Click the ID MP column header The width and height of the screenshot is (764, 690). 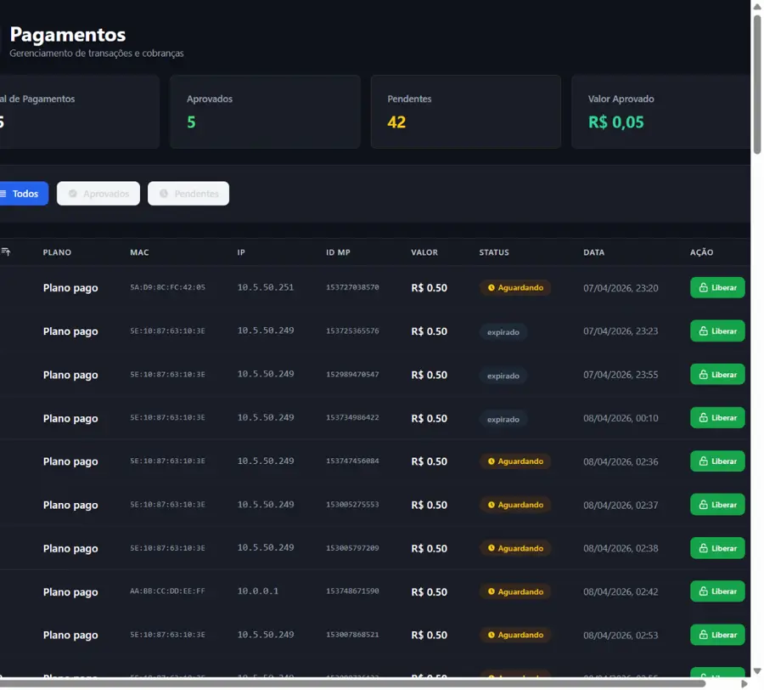(x=338, y=252)
